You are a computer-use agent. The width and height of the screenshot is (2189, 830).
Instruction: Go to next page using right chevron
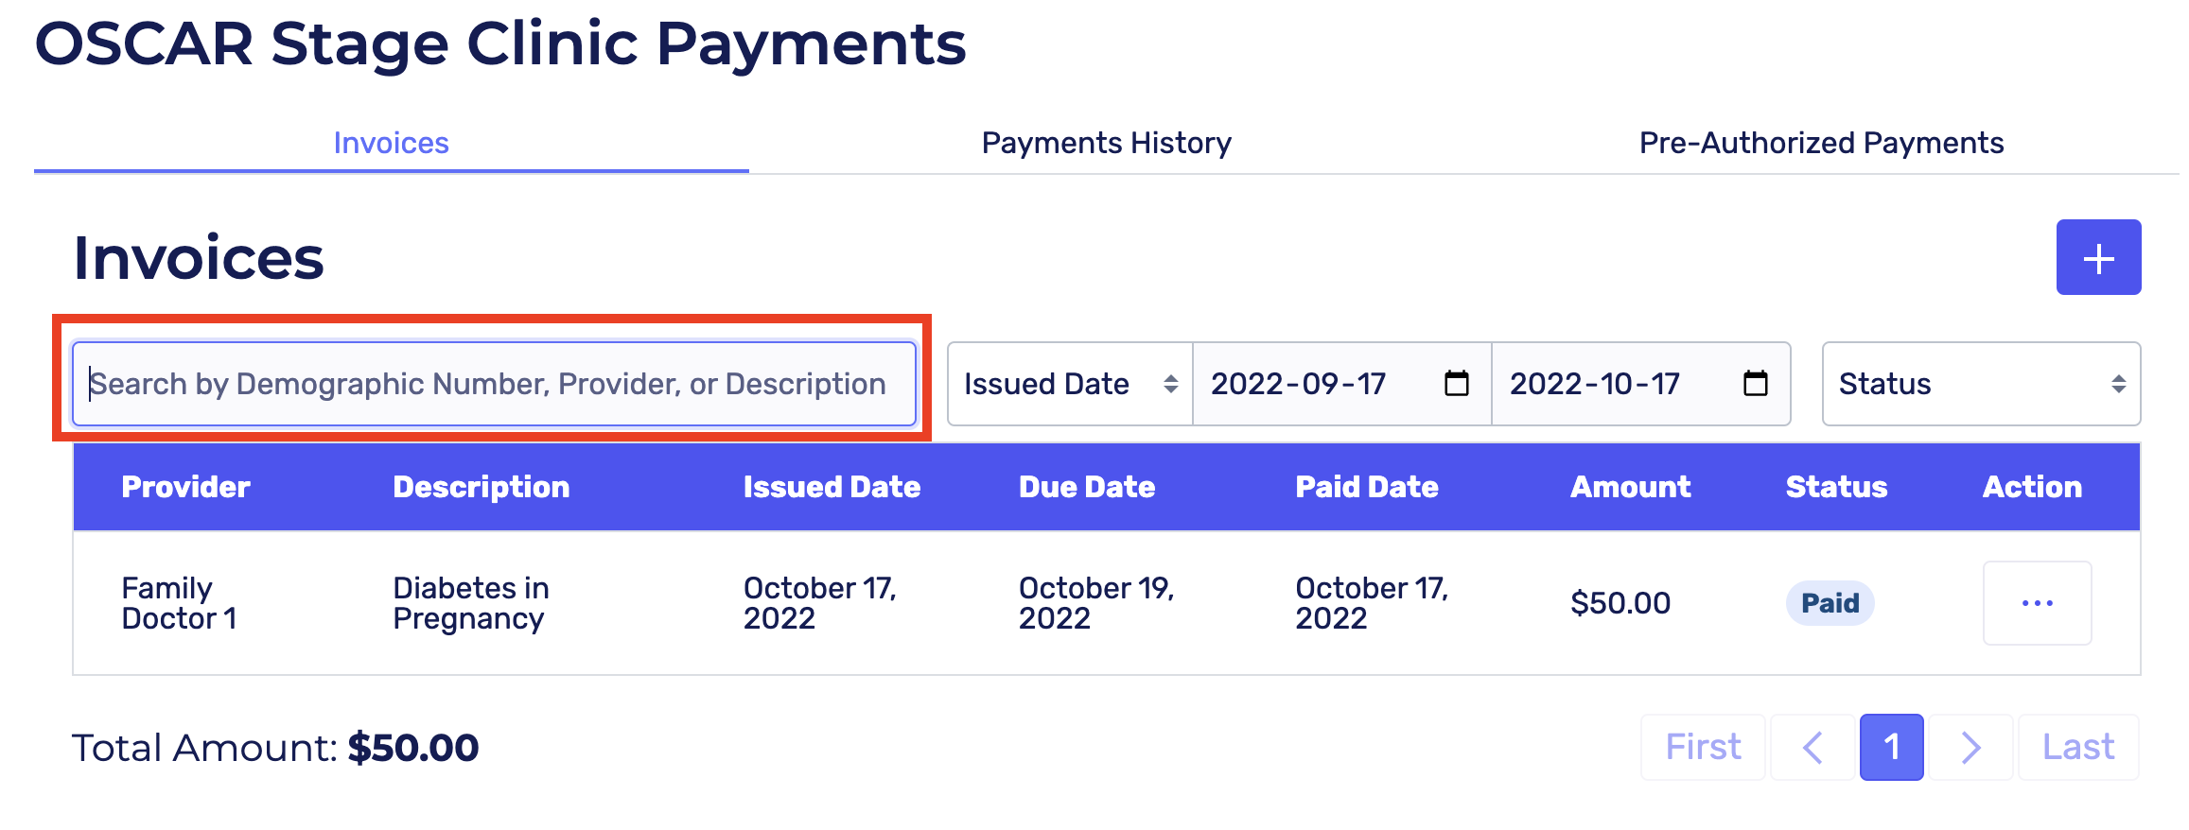point(1970,747)
